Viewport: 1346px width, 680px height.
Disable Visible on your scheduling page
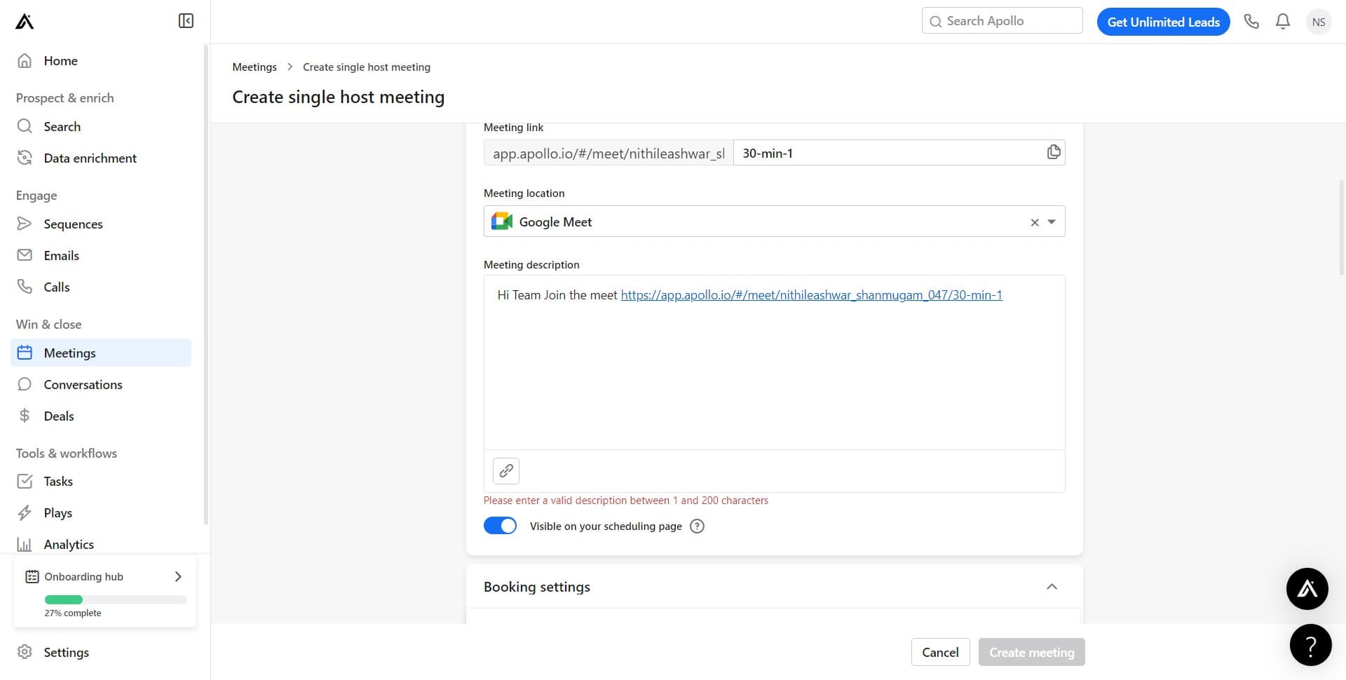click(x=500, y=525)
